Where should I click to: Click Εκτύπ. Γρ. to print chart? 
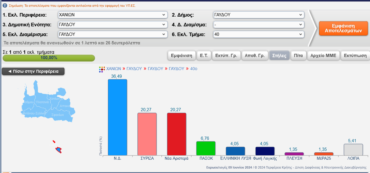click(226, 56)
